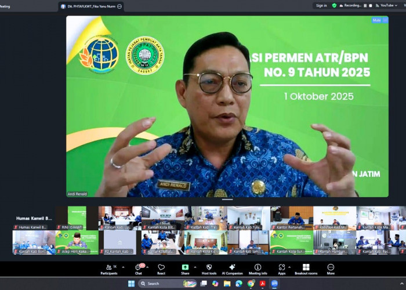Open three-dot options on speaker video
The image size is (406, 290).
point(385,20)
